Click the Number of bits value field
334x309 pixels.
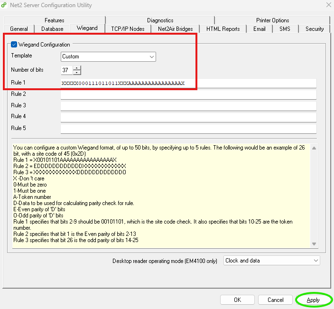(x=67, y=70)
